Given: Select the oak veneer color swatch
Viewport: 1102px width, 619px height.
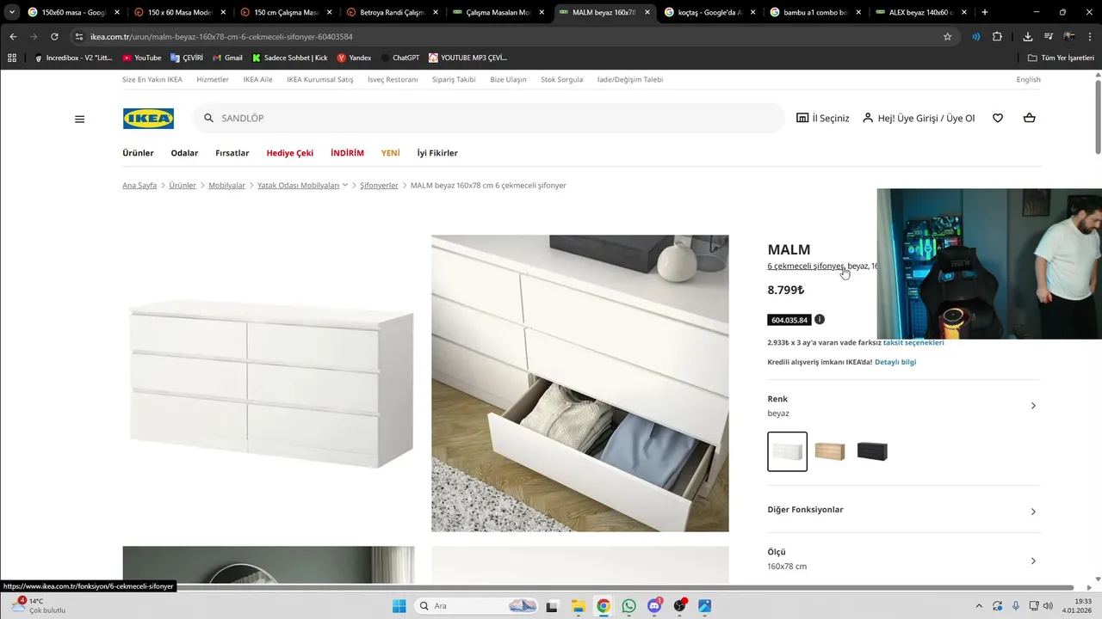Looking at the screenshot, I should (x=830, y=451).
